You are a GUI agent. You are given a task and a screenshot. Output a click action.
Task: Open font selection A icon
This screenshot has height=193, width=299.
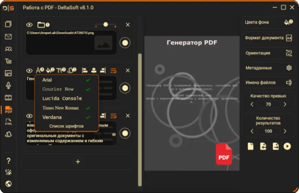click(40, 70)
